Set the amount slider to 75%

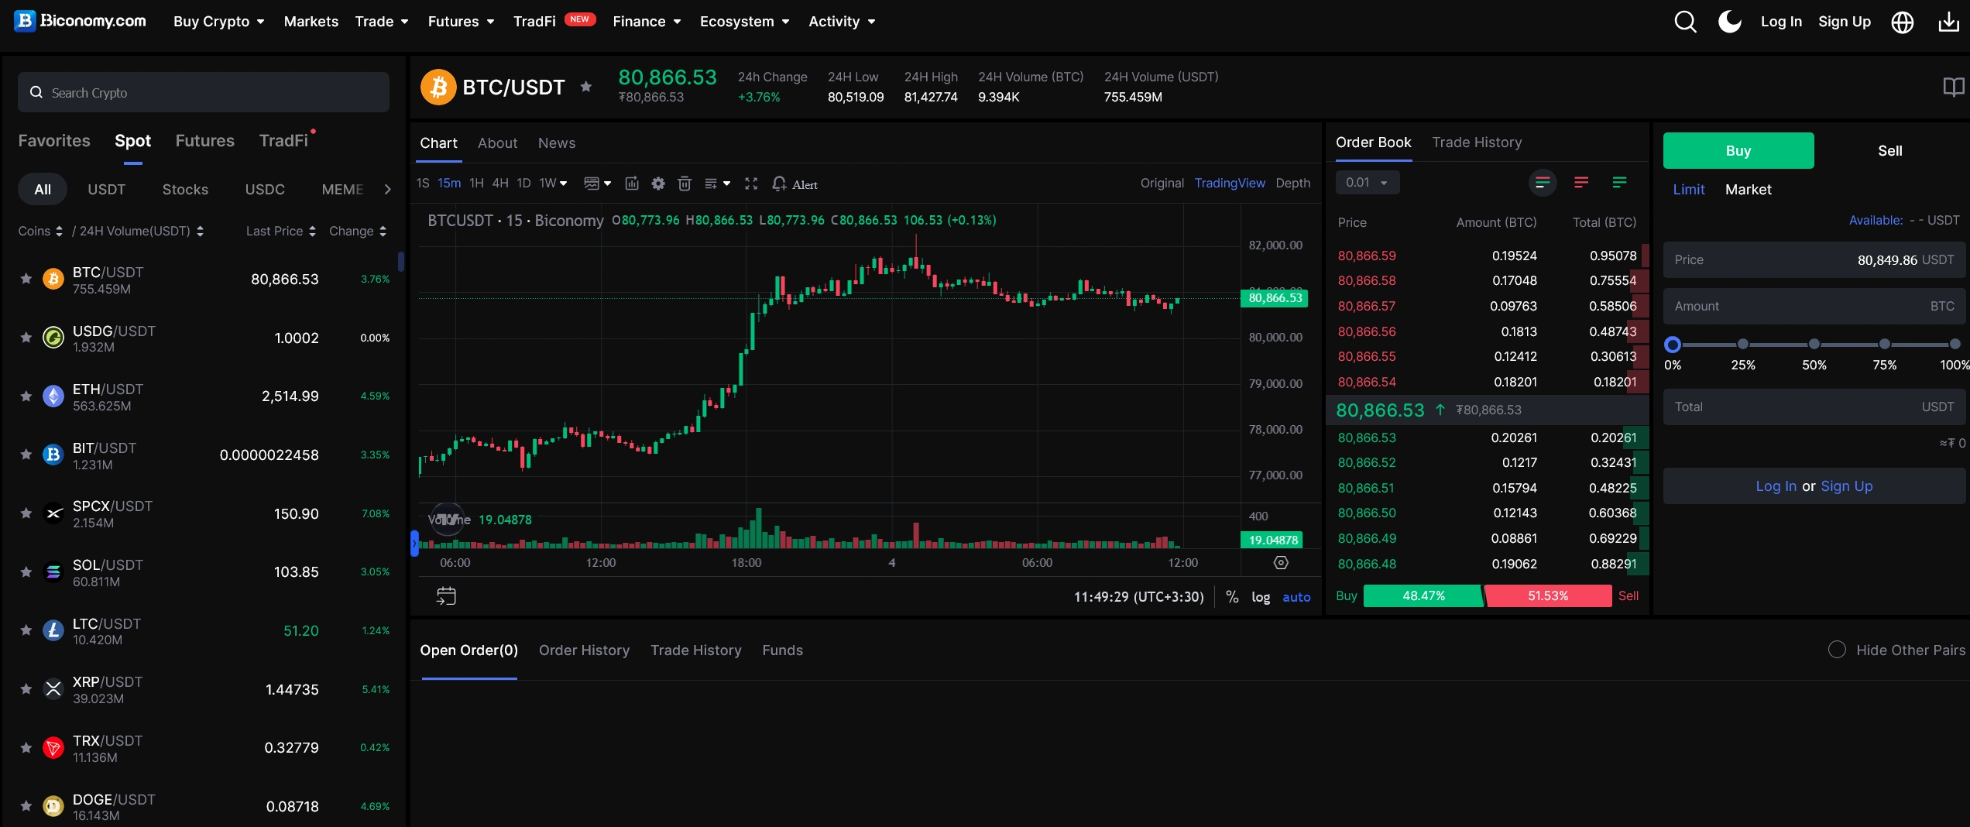(1884, 345)
